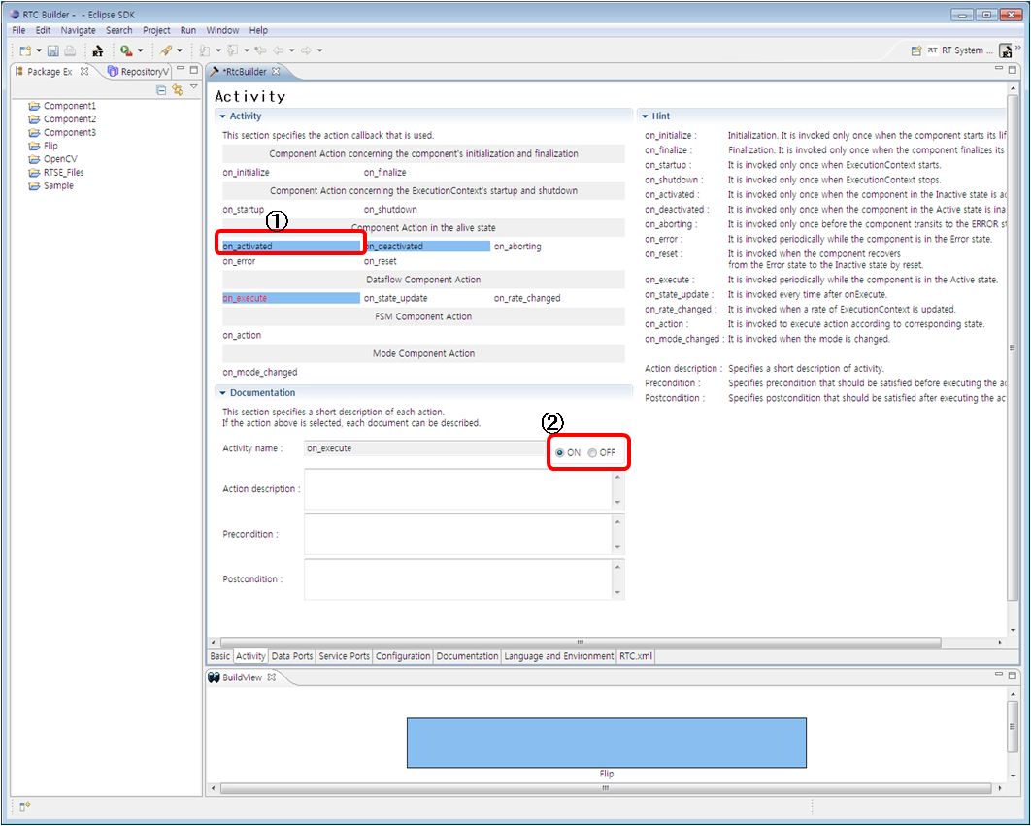Click the Open Perspective icon

pyautogui.click(x=915, y=50)
